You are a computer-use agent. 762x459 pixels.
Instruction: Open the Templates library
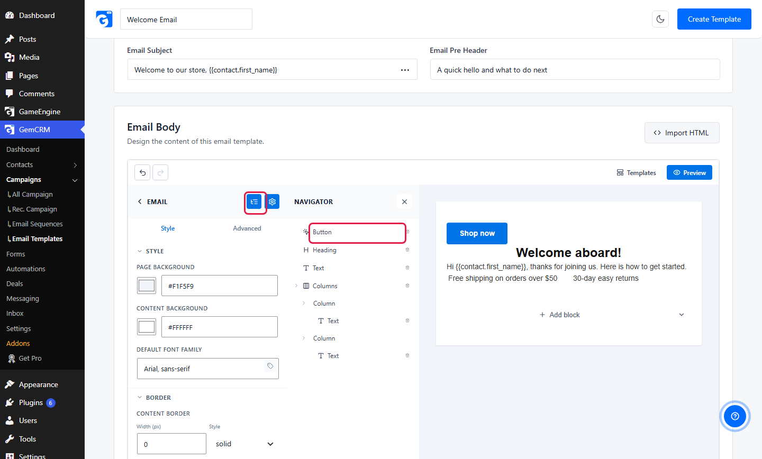coord(636,173)
